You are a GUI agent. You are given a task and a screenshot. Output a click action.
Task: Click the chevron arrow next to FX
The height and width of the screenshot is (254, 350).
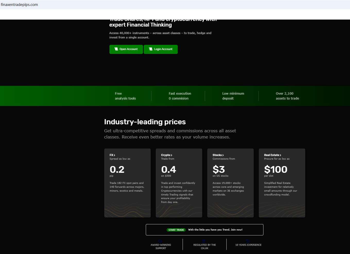[114, 155]
